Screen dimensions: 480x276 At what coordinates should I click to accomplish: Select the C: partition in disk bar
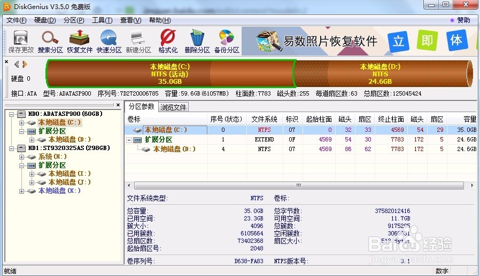(x=170, y=74)
